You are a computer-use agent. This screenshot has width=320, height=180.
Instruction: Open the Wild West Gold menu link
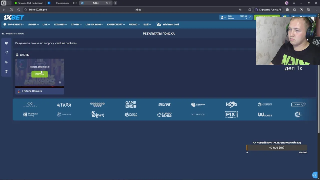pos(168,24)
